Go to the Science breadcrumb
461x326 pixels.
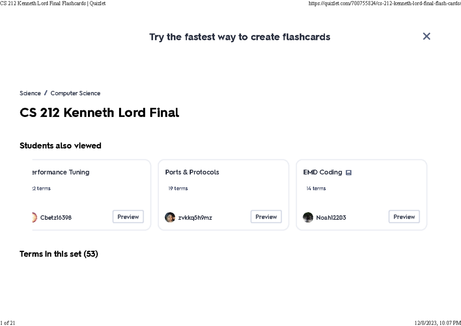click(30, 93)
